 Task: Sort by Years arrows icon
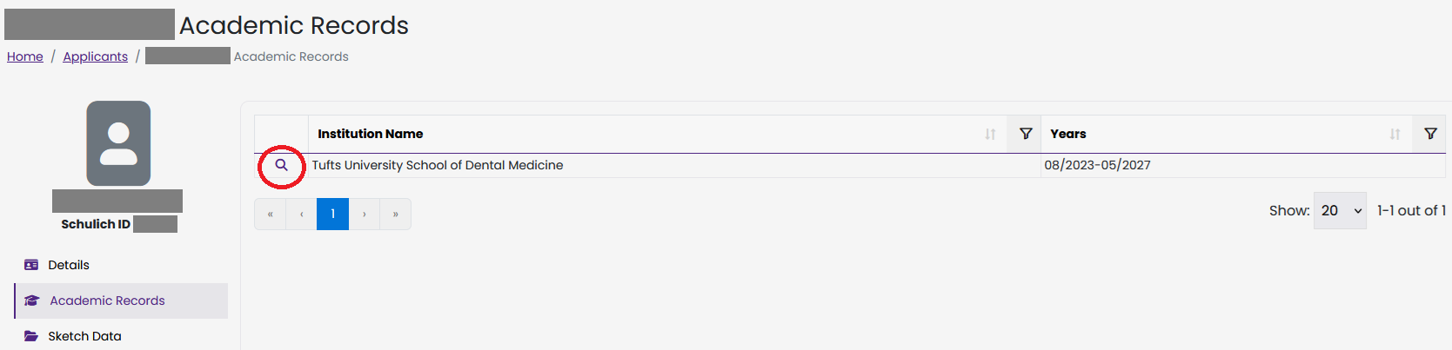coord(1395,134)
